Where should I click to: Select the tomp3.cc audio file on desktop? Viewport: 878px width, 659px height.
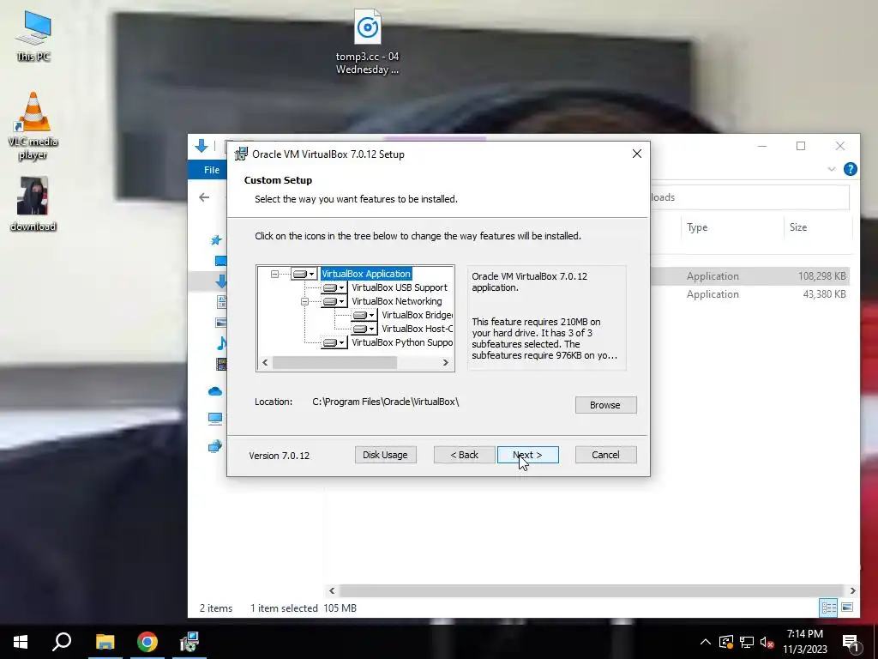click(x=367, y=43)
